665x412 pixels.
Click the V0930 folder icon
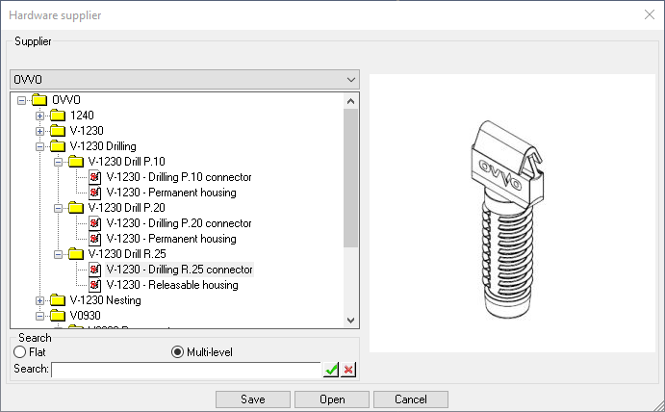coord(58,316)
